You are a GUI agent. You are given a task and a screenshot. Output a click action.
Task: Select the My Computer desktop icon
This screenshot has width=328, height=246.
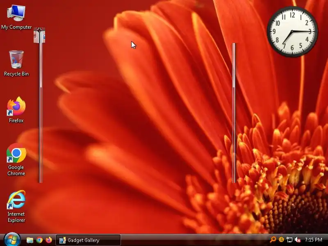pyautogui.click(x=16, y=17)
